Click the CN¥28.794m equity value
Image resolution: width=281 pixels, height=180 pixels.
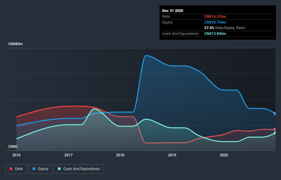point(215,22)
